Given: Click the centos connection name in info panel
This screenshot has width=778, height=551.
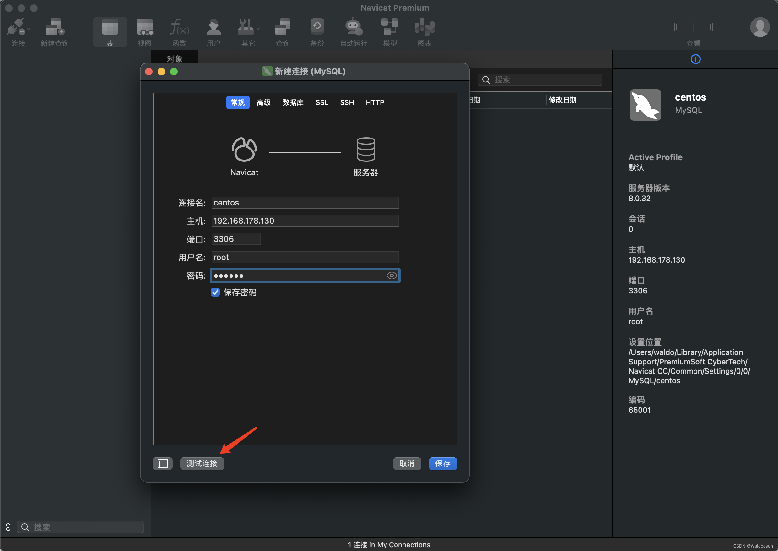Looking at the screenshot, I should [690, 97].
